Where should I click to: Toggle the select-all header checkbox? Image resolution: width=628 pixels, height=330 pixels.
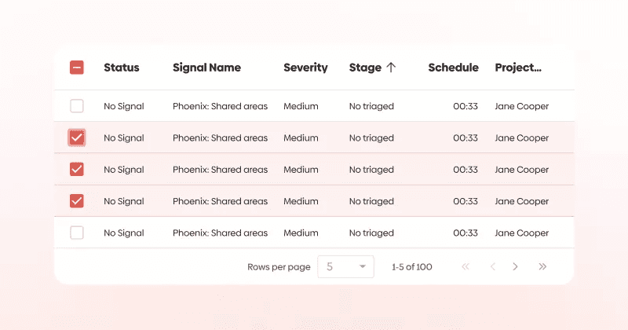77,68
